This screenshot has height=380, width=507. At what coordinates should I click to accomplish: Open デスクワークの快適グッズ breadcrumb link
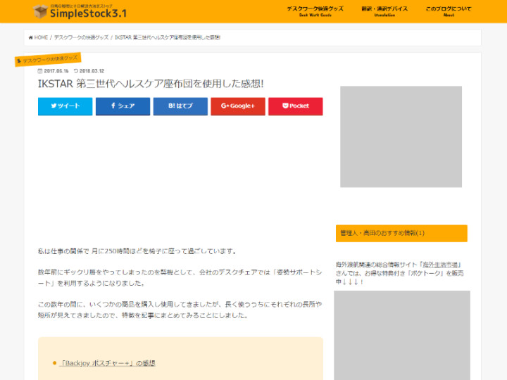point(81,37)
